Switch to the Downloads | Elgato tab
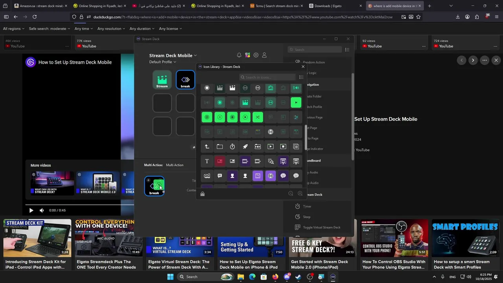 point(336,6)
